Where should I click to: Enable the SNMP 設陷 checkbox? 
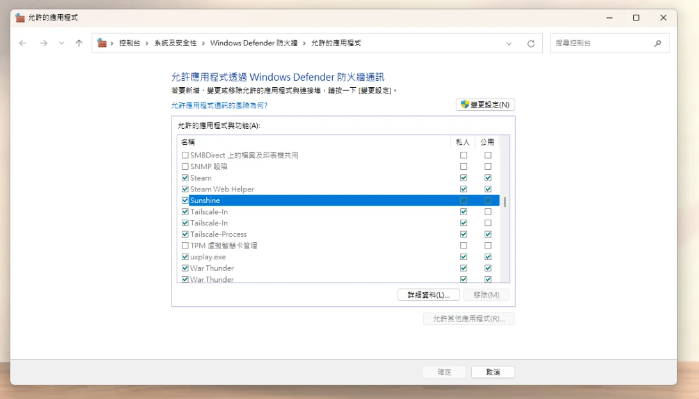coord(185,167)
